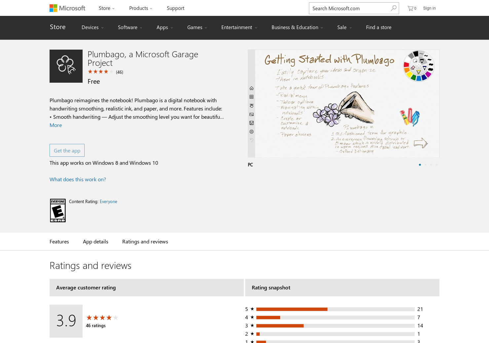This screenshot has height=343, width=489.
Task: Click the average rating stars beside 3.9
Action: click(102, 318)
